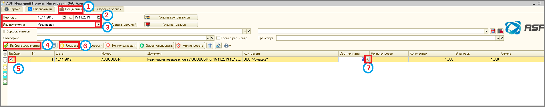Click the Сумма column header
Image resolution: width=545 pixels, height=107 pixels.
pos(522,53)
